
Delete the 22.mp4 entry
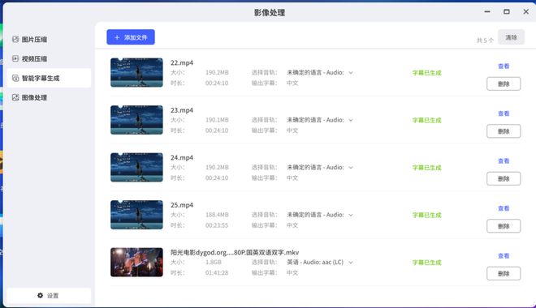tap(504, 84)
